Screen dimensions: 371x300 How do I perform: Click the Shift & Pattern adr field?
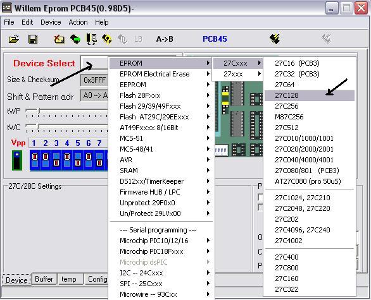click(x=94, y=95)
